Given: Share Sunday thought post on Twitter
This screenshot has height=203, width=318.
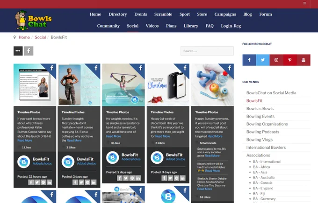Looking at the screenshot, I should [81, 182].
